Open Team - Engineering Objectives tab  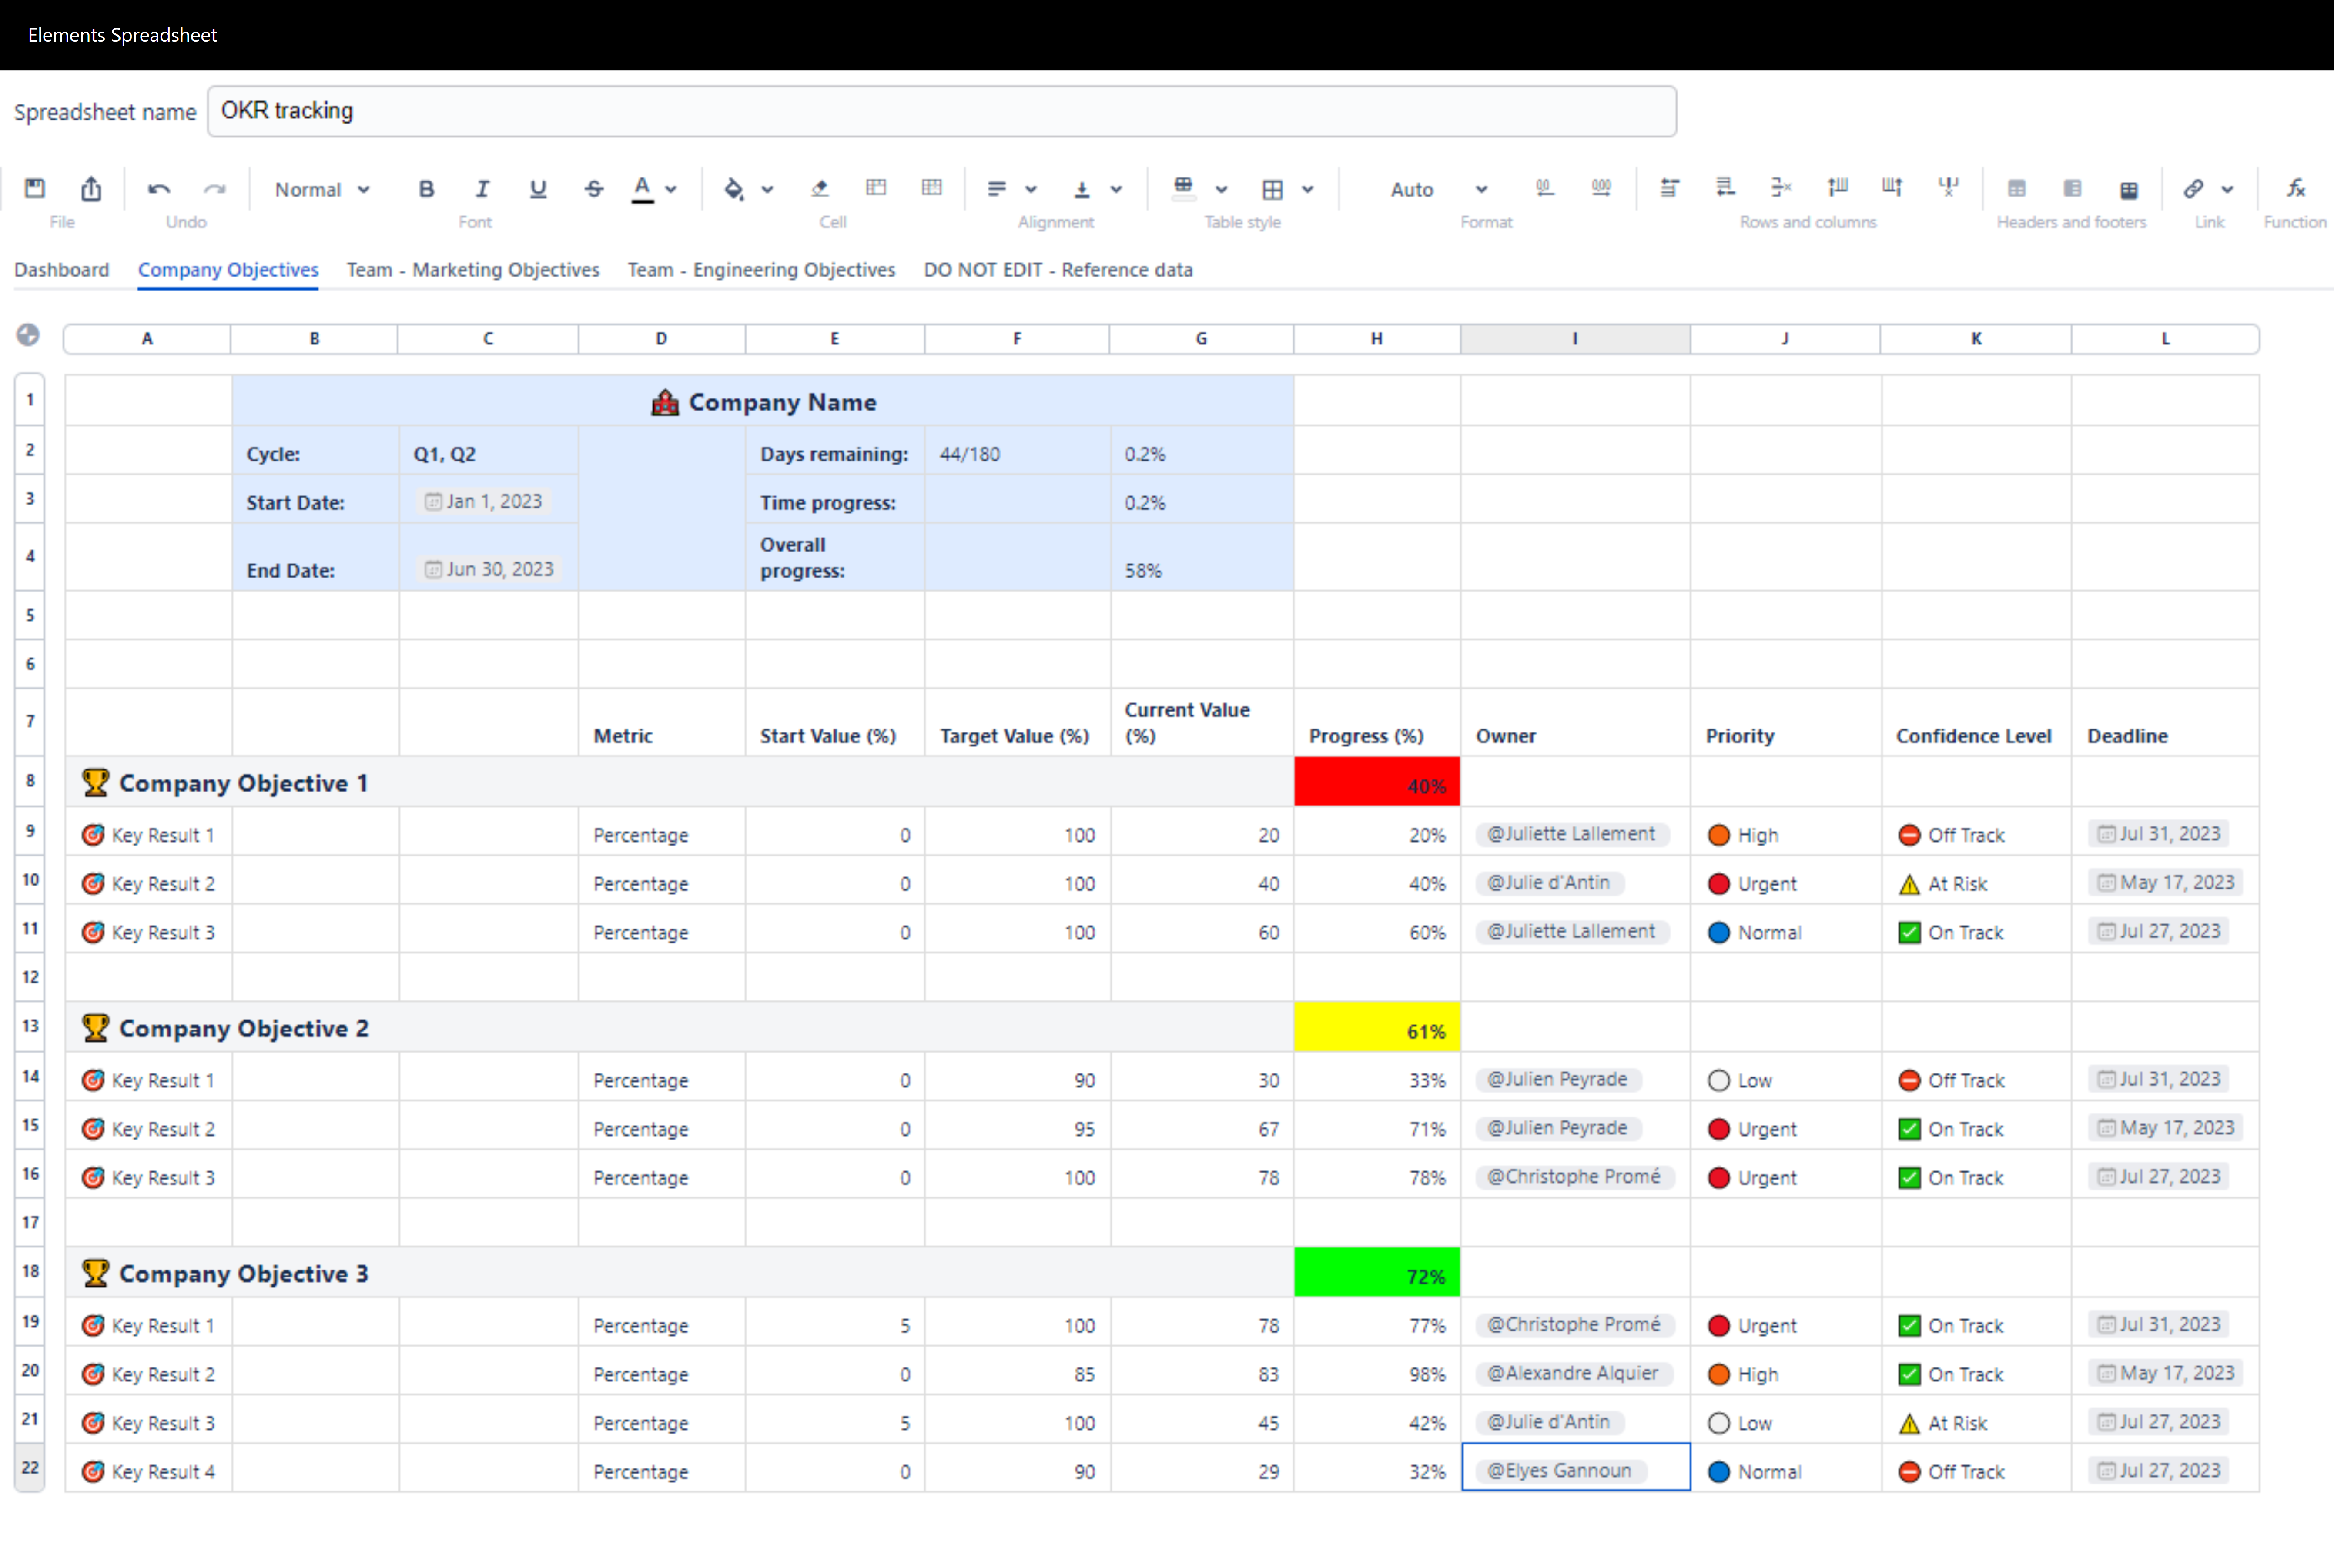[x=761, y=270]
